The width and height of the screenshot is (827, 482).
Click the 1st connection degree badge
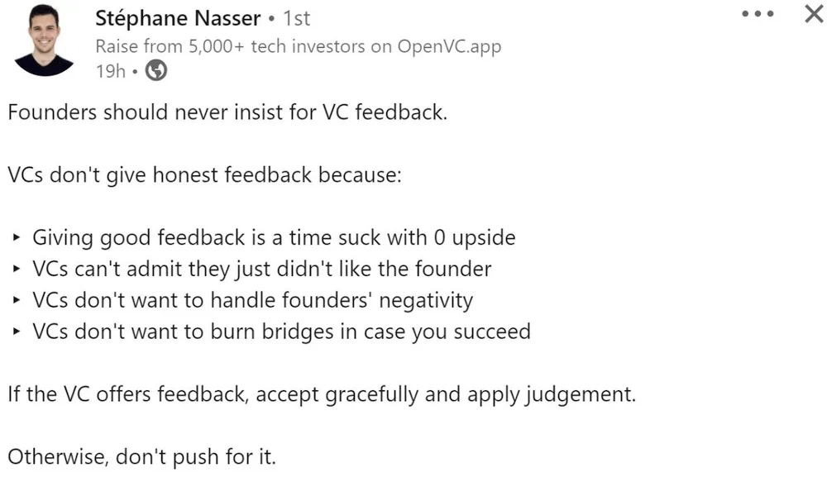[296, 17]
